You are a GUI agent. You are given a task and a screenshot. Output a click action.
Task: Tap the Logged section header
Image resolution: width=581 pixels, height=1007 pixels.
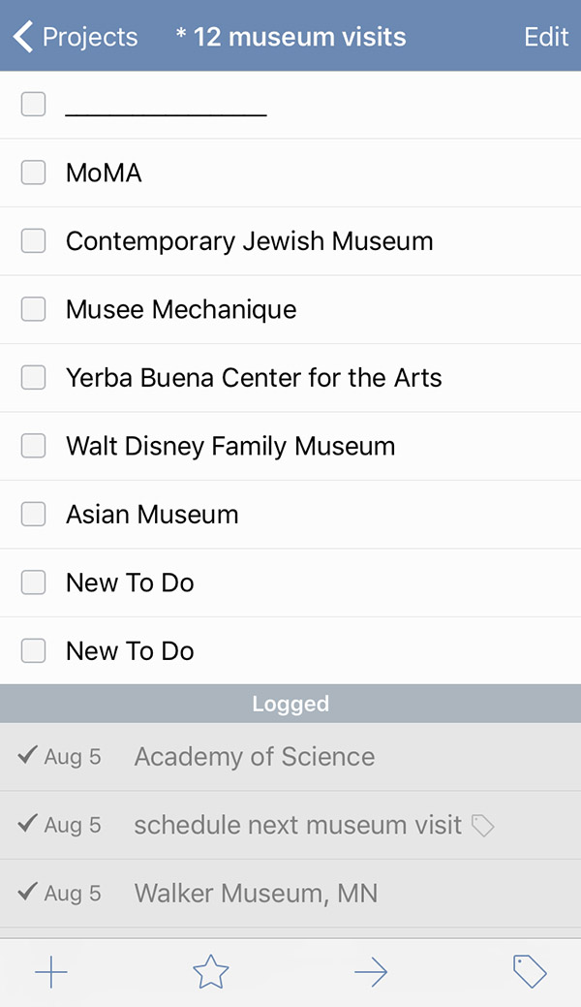click(290, 704)
